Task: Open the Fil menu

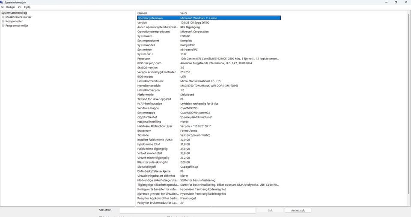Action: tap(2, 7)
